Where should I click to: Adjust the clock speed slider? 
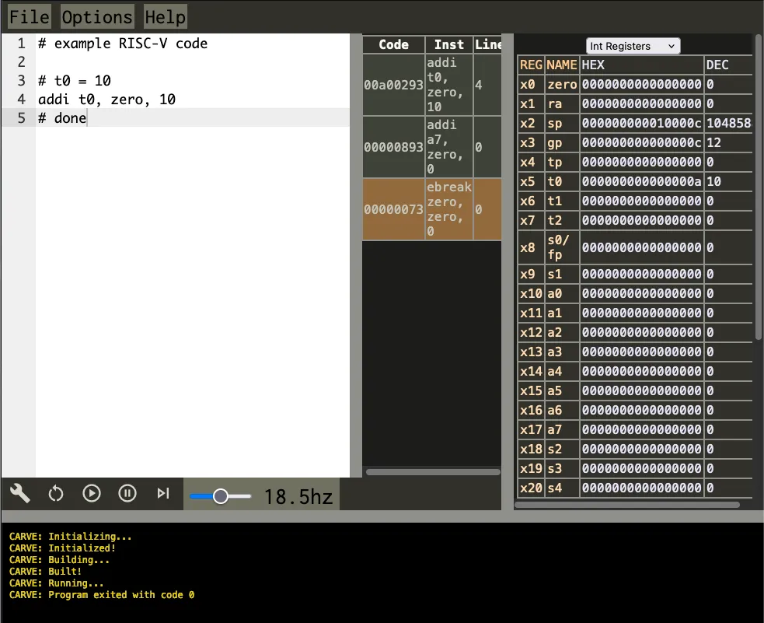point(221,496)
